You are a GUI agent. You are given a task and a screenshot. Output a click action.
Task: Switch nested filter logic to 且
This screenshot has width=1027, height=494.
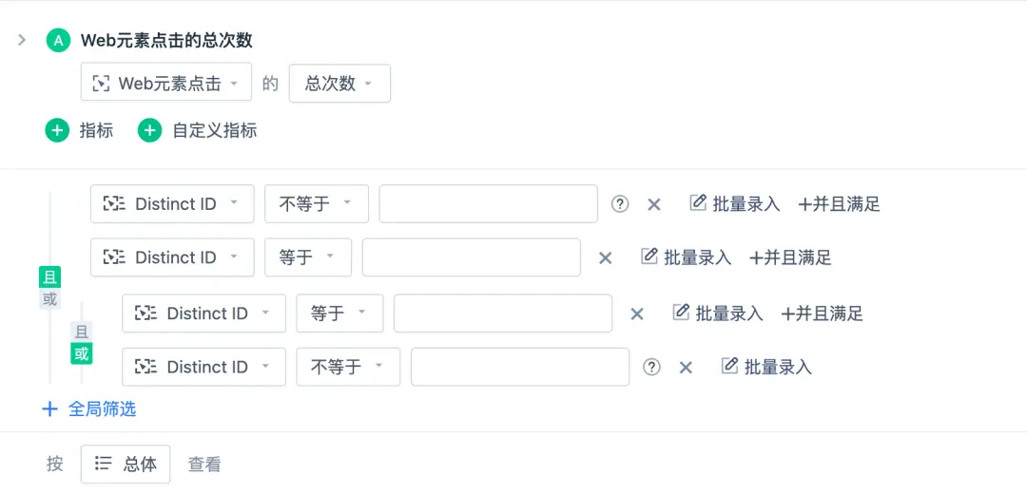pos(82,332)
